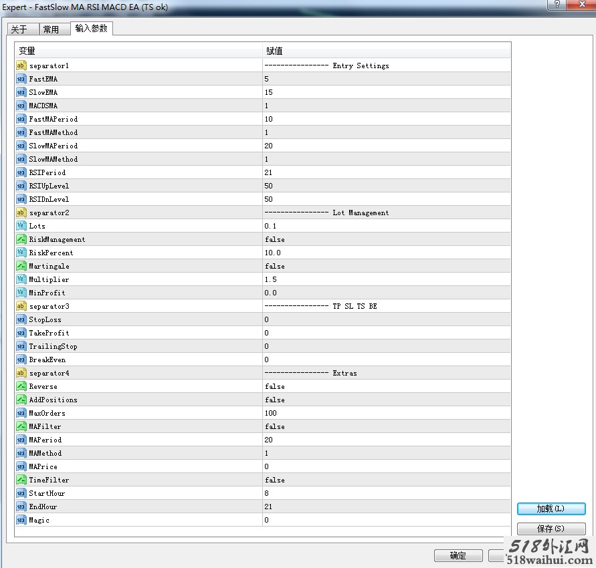Image resolution: width=596 pixels, height=568 pixels.
Task: Click the RSIPeriod value 21
Action: point(268,172)
